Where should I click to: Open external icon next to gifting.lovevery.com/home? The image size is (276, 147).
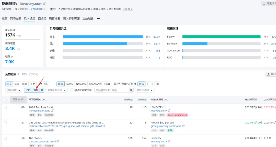(x=183, y=126)
